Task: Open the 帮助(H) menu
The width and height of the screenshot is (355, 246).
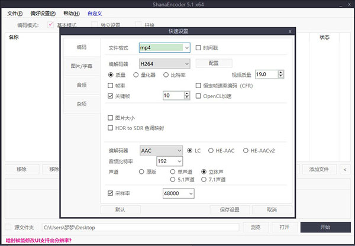Action: click(72, 14)
